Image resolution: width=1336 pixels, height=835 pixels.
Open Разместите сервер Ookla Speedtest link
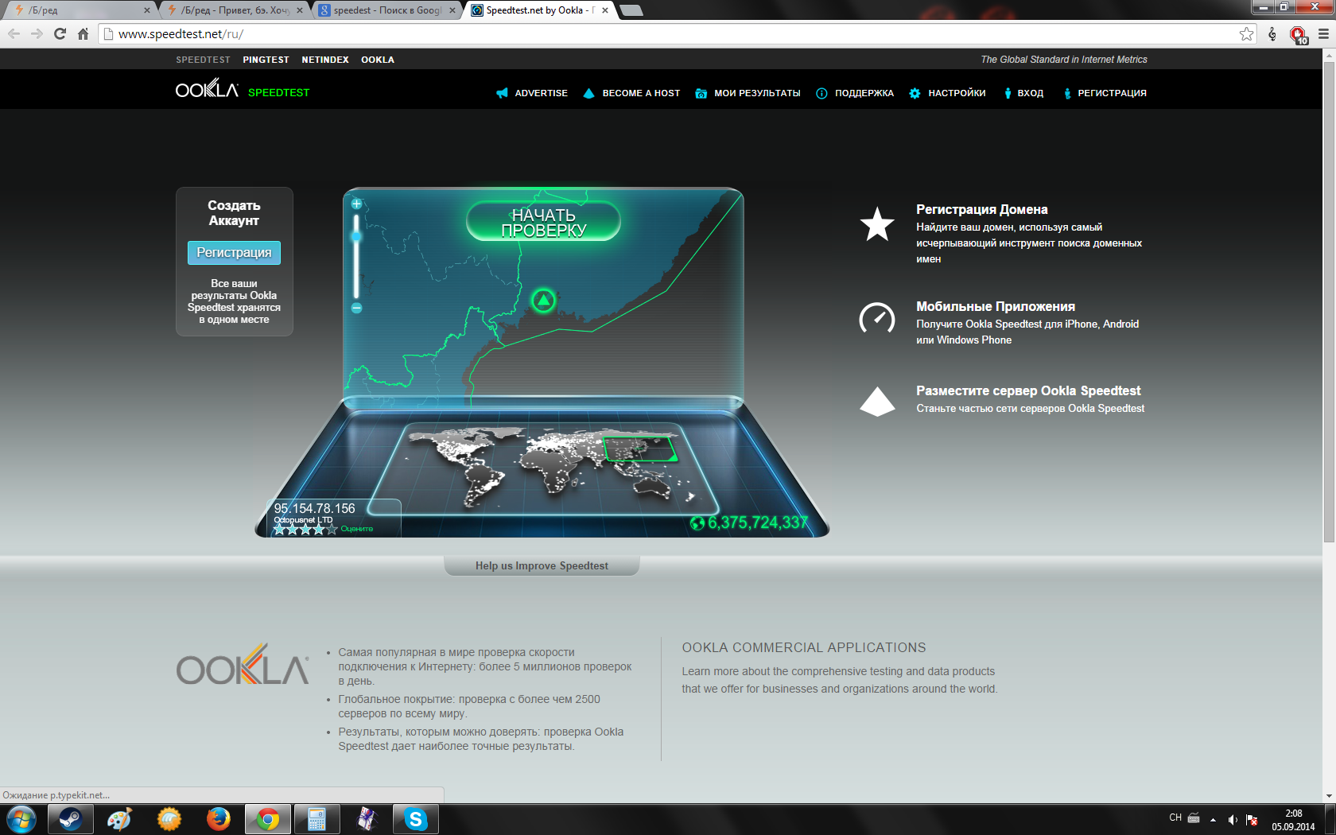(x=1028, y=390)
